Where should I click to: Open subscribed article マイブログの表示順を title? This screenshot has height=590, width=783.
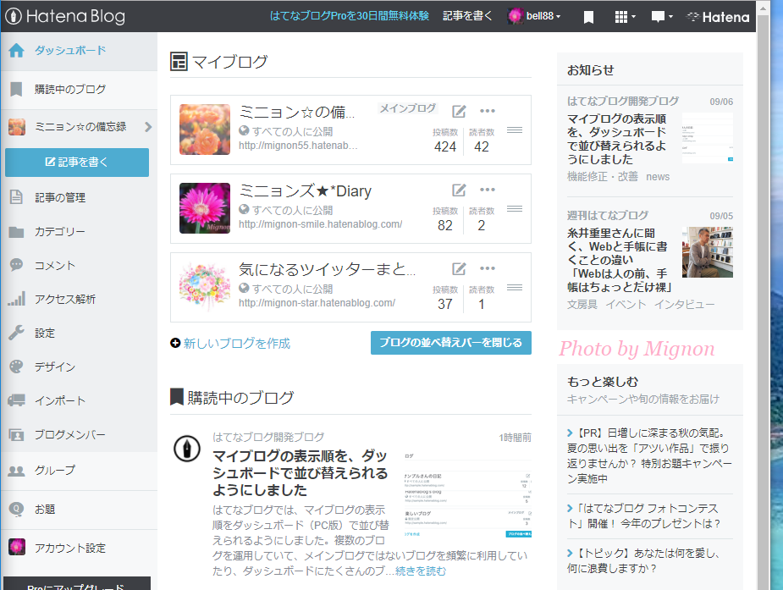300,472
